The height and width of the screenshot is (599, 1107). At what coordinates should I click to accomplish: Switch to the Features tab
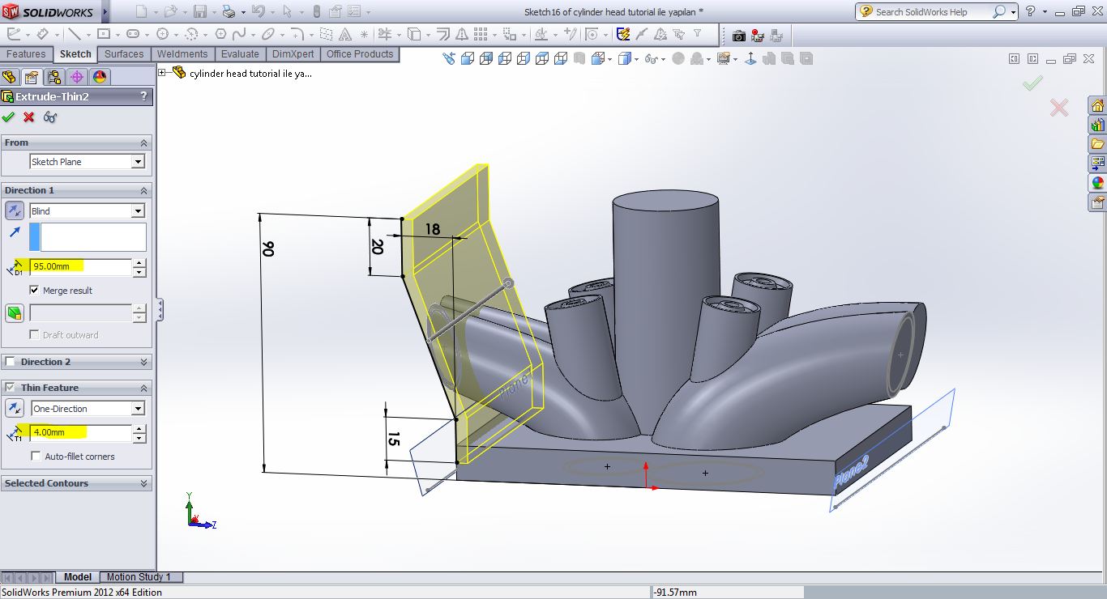pos(26,54)
